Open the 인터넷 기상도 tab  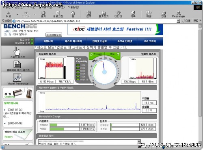pyautogui.click(x=99, y=41)
